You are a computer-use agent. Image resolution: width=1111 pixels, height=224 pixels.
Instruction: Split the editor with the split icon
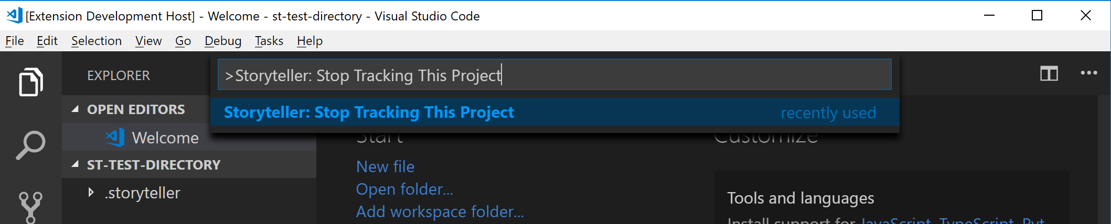tap(1049, 74)
